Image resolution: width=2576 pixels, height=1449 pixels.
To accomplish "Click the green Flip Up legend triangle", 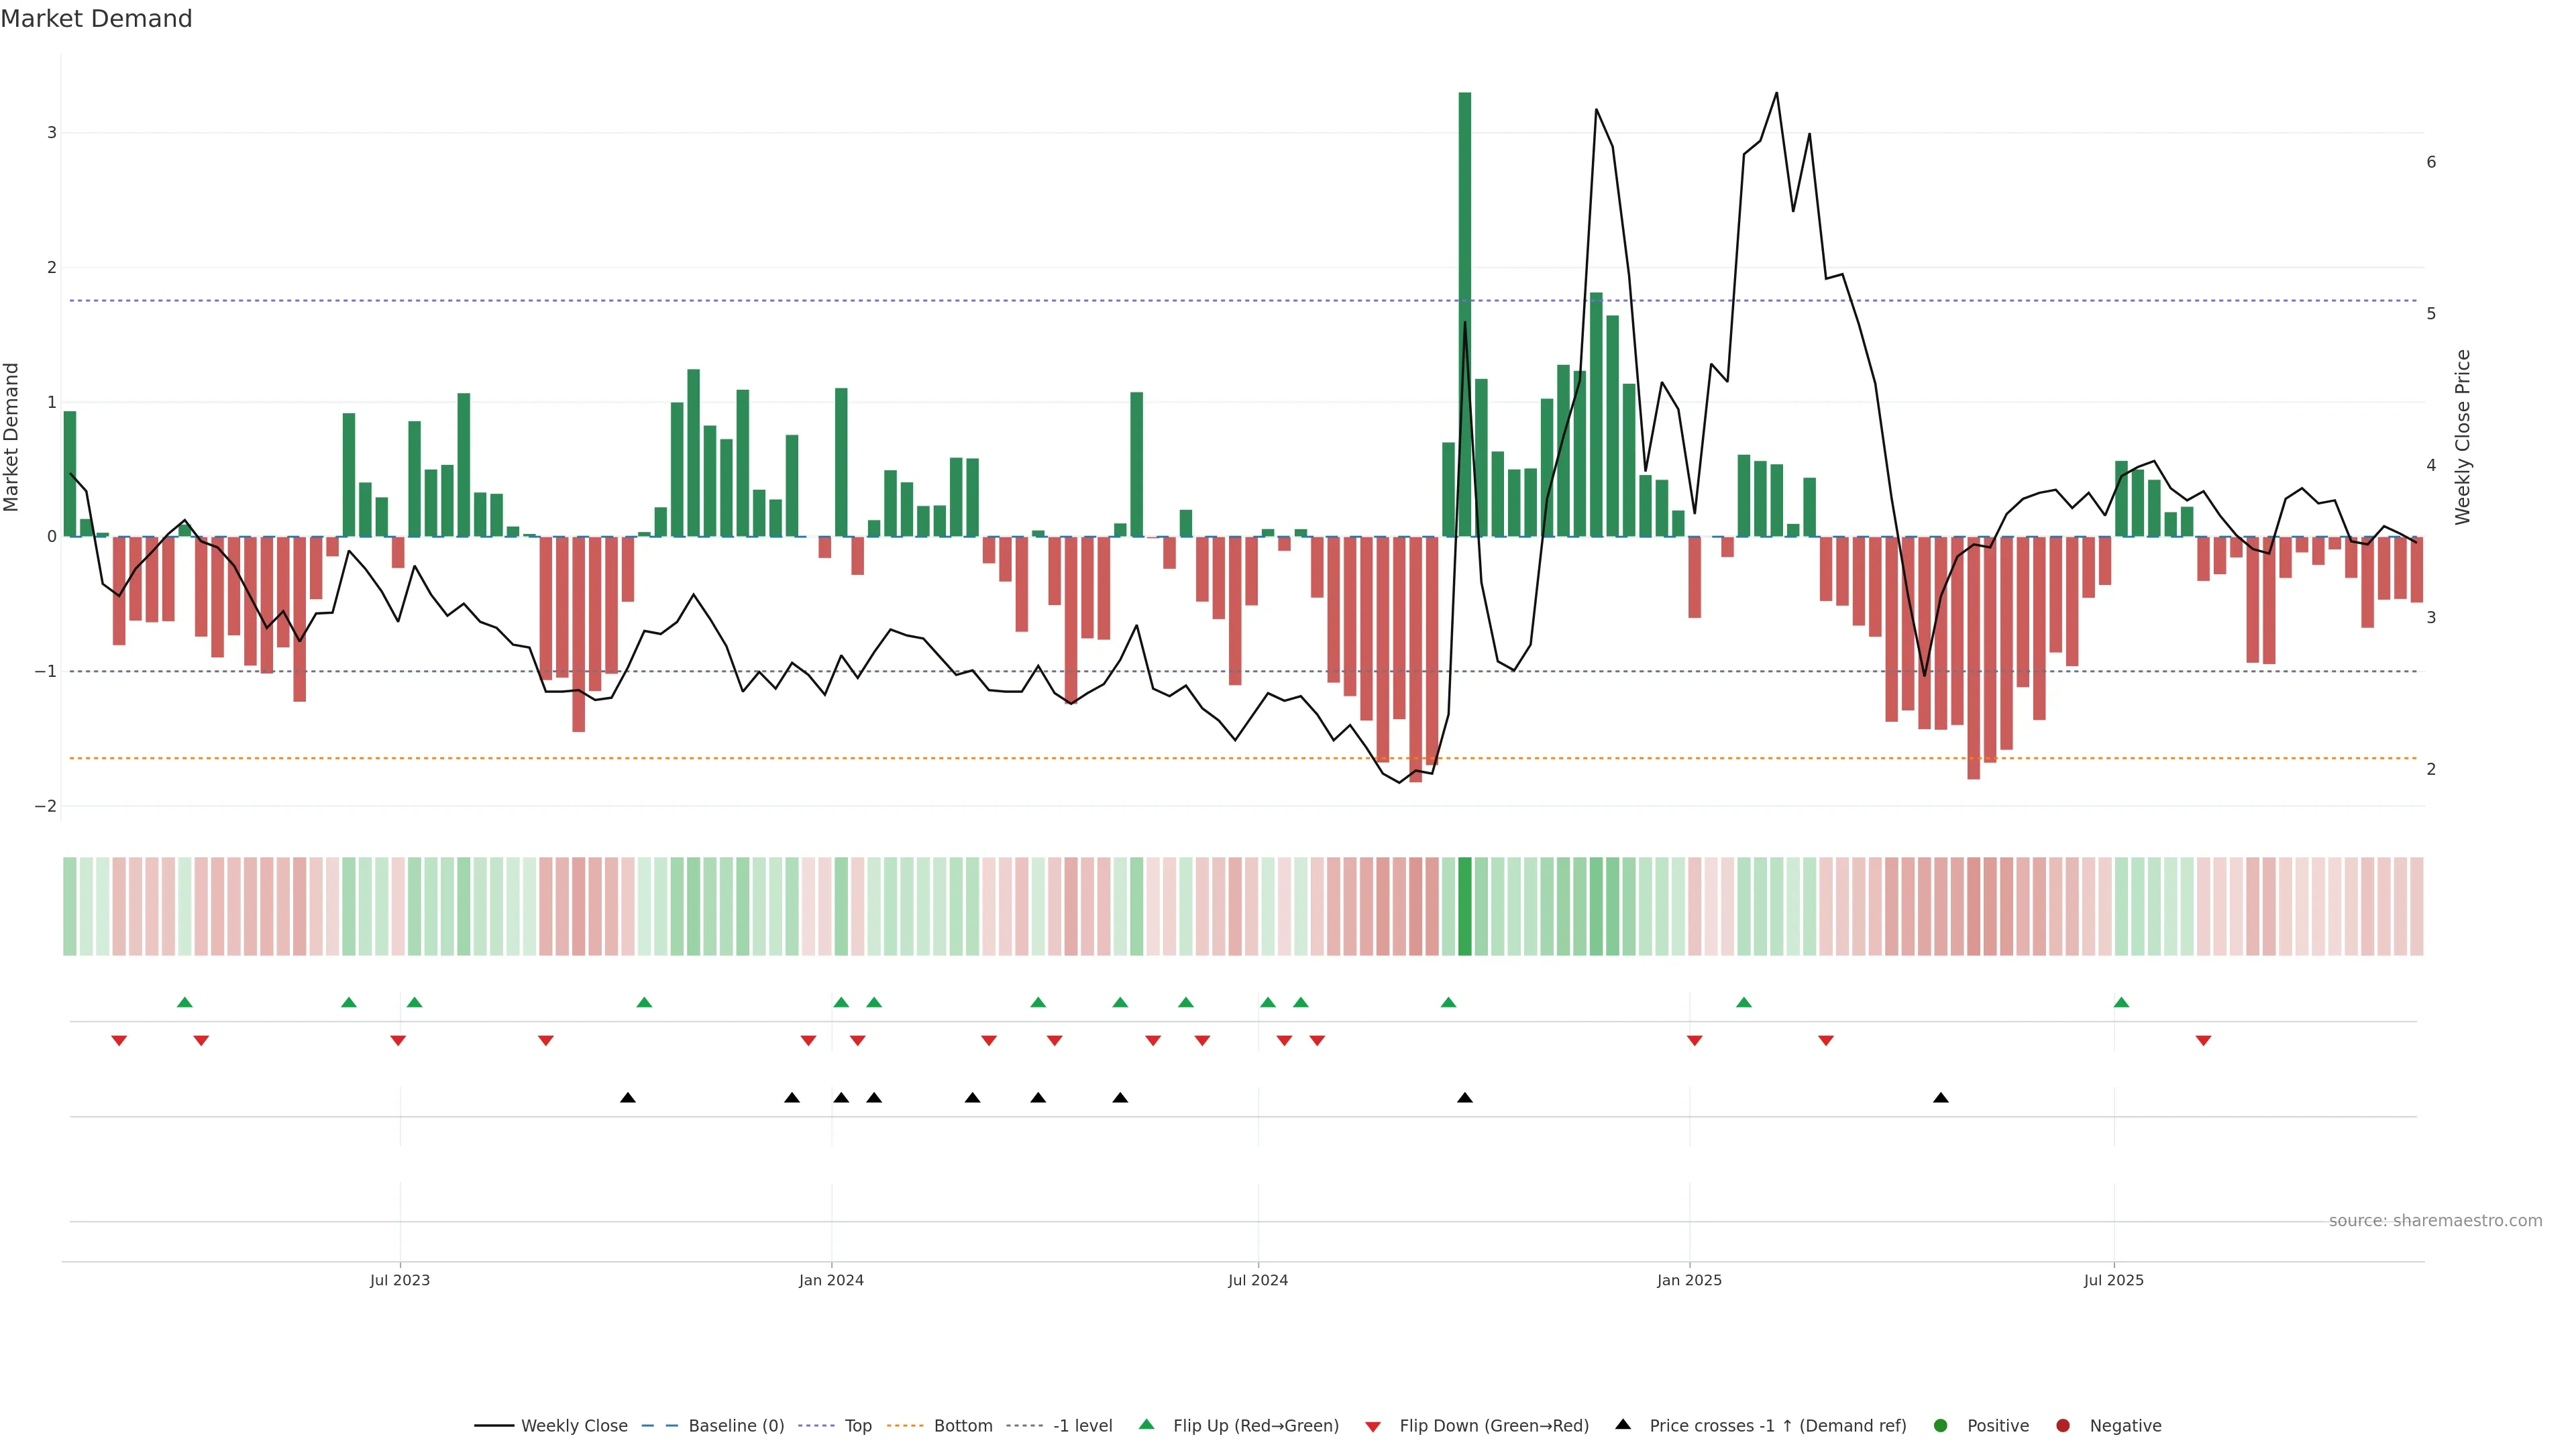I will 1146,1424.
